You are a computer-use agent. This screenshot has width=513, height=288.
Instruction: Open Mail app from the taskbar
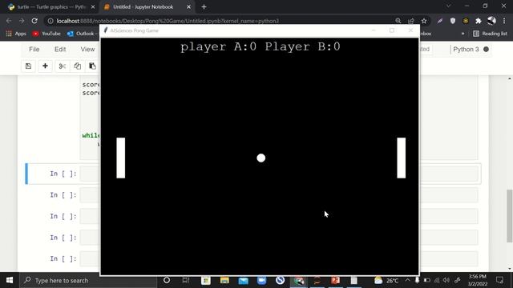click(244, 280)
